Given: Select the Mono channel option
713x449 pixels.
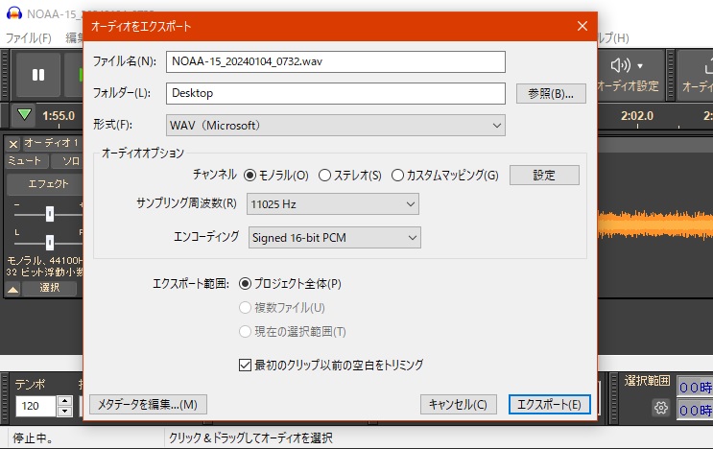Looking at the screenshot, I should 250,176.
